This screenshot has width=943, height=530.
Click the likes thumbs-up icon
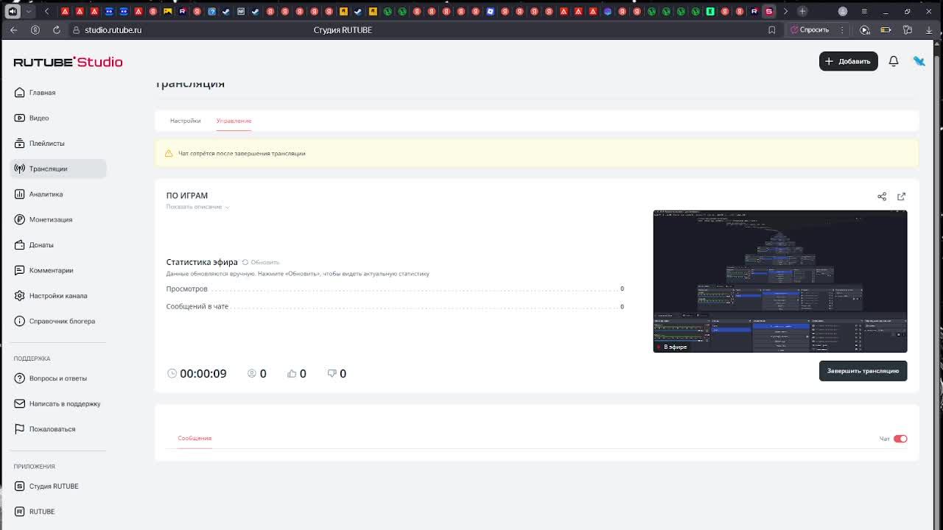pyautogui.click(x=292, y=373)
